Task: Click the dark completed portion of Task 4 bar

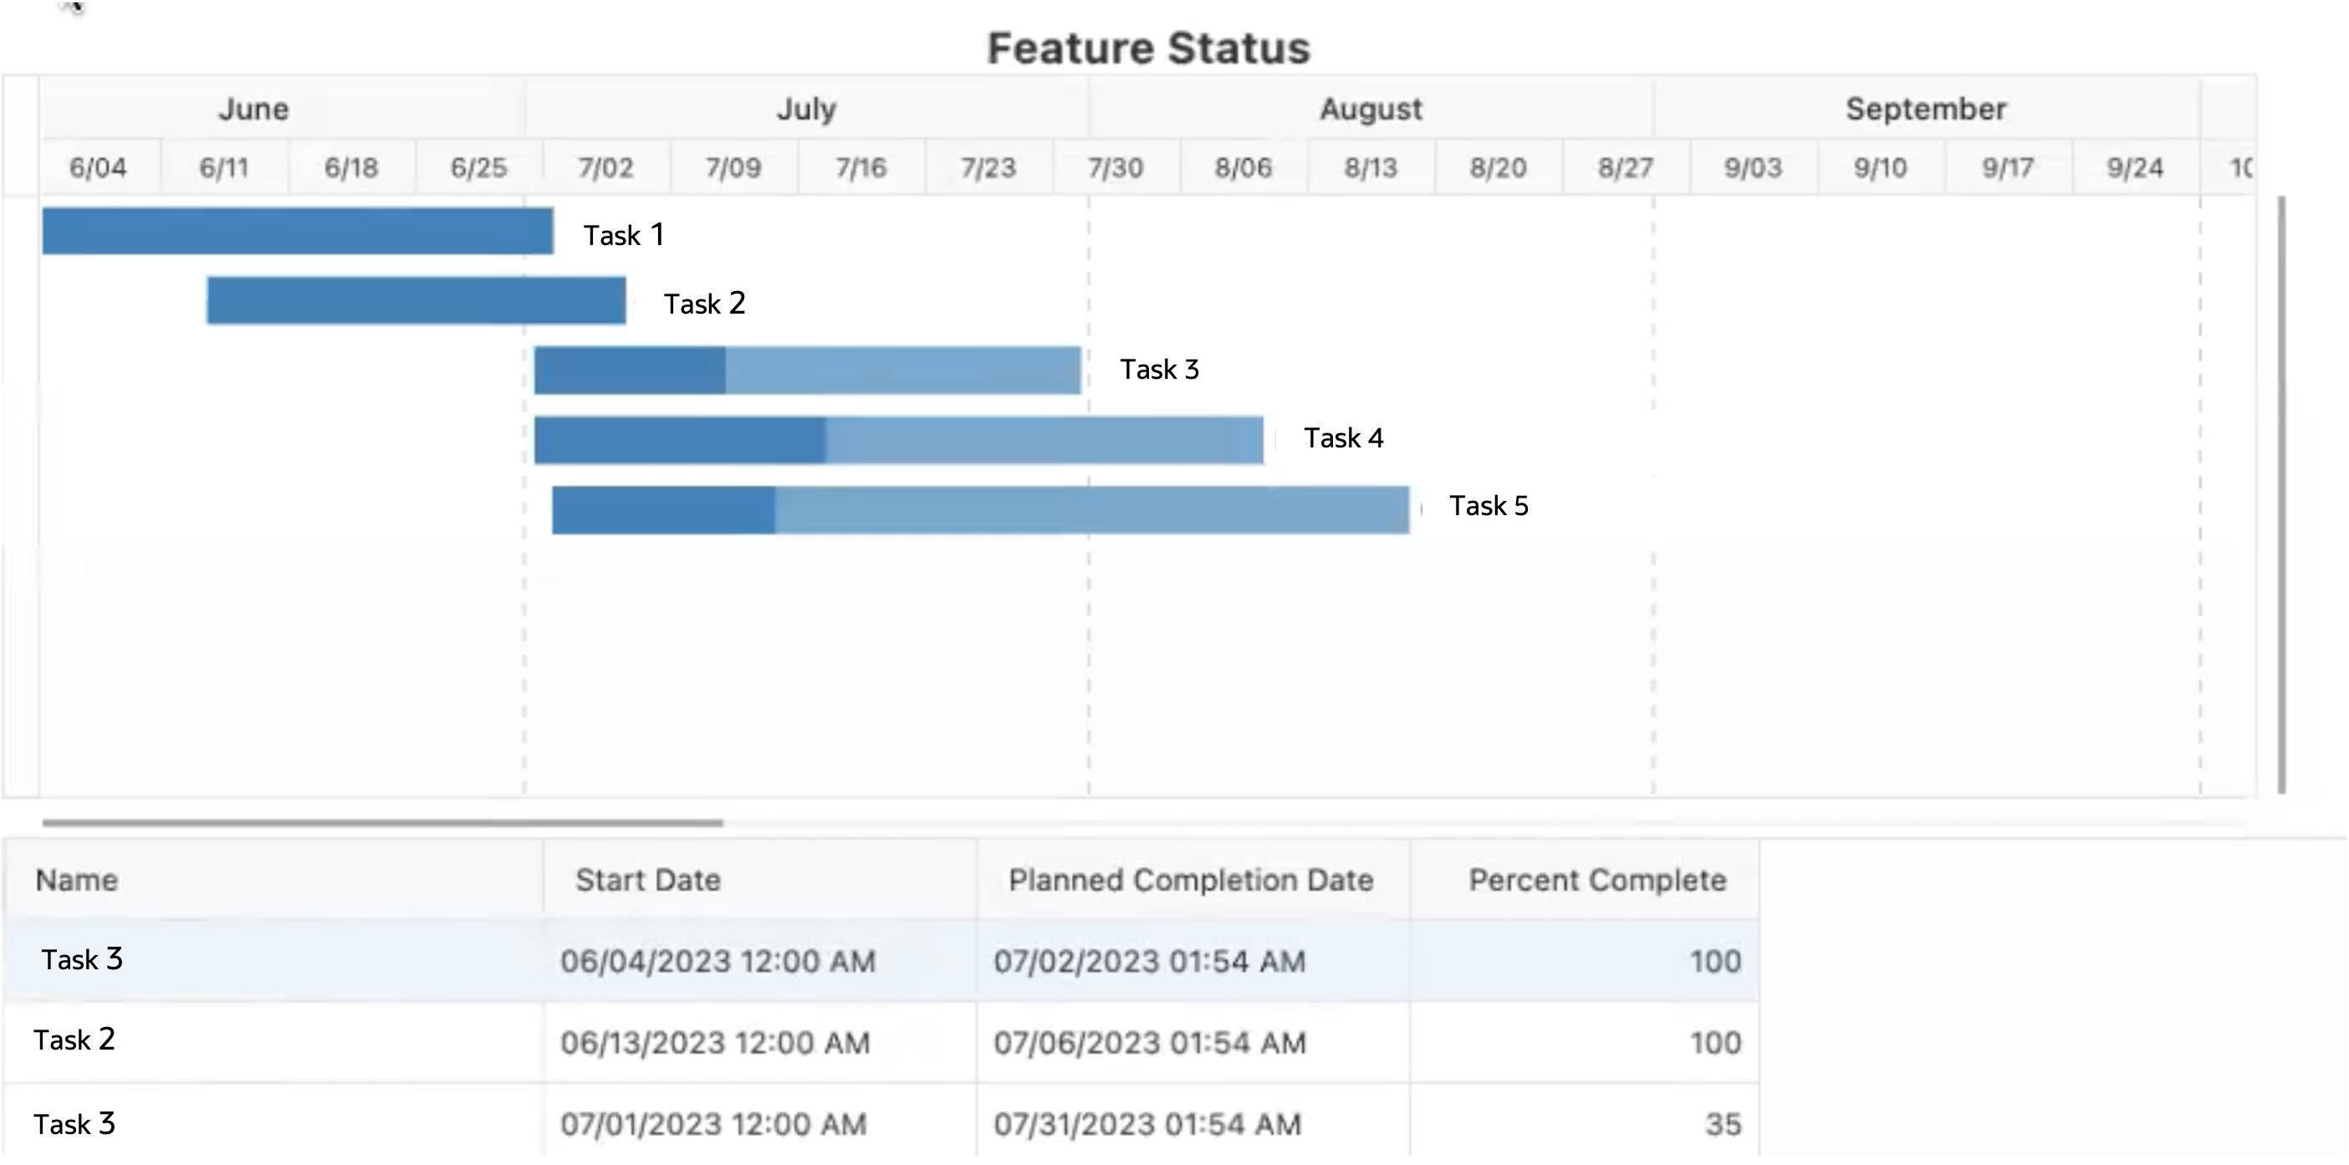Action: 679,441
